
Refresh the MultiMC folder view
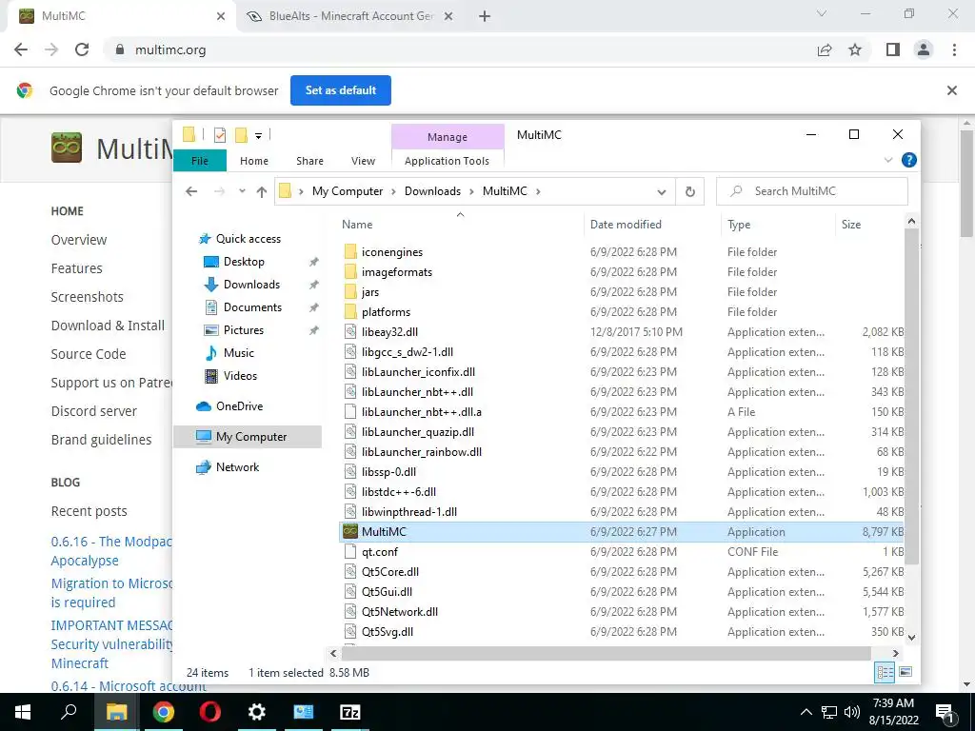[x=689, y=191]
